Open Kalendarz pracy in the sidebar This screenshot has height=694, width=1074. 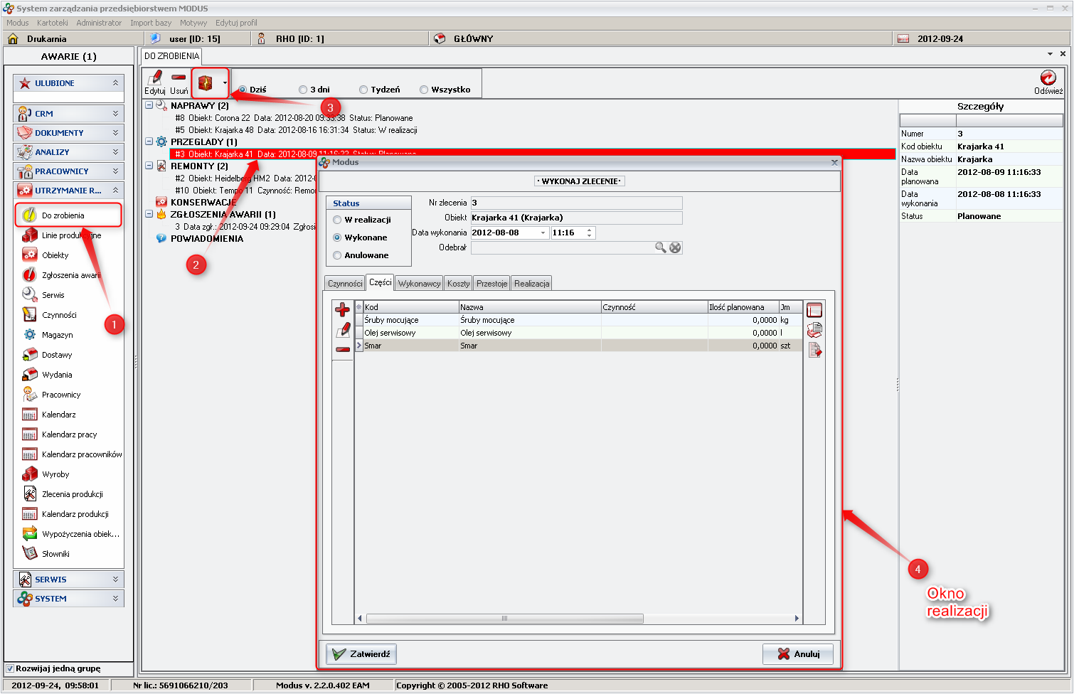69,434
